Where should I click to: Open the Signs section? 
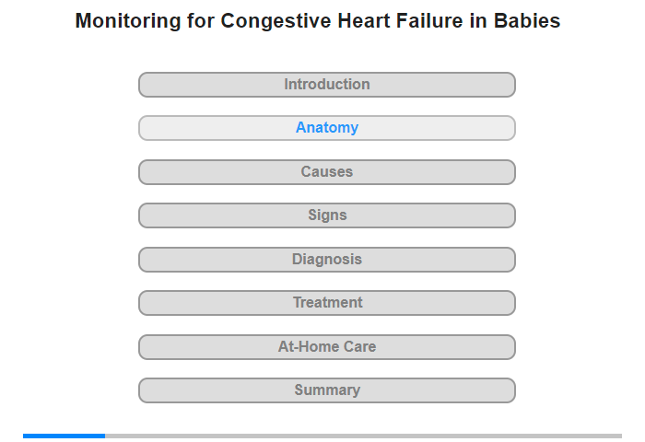[x=327, y=215]
